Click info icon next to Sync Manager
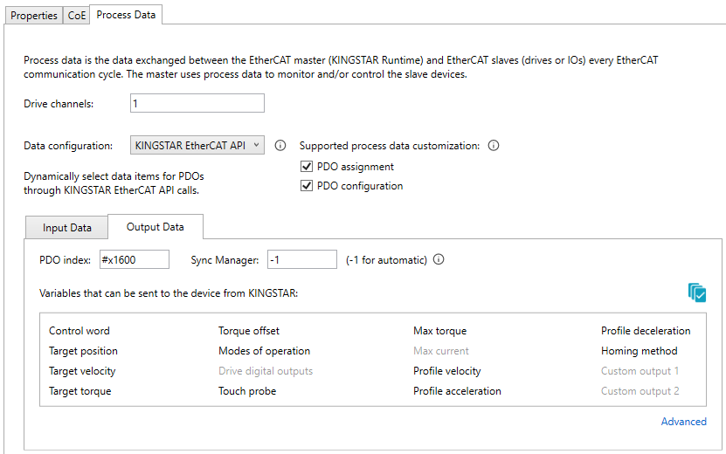 tap(439, 259)
